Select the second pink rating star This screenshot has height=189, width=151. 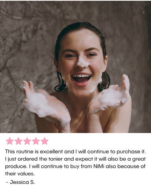point(18,141)
